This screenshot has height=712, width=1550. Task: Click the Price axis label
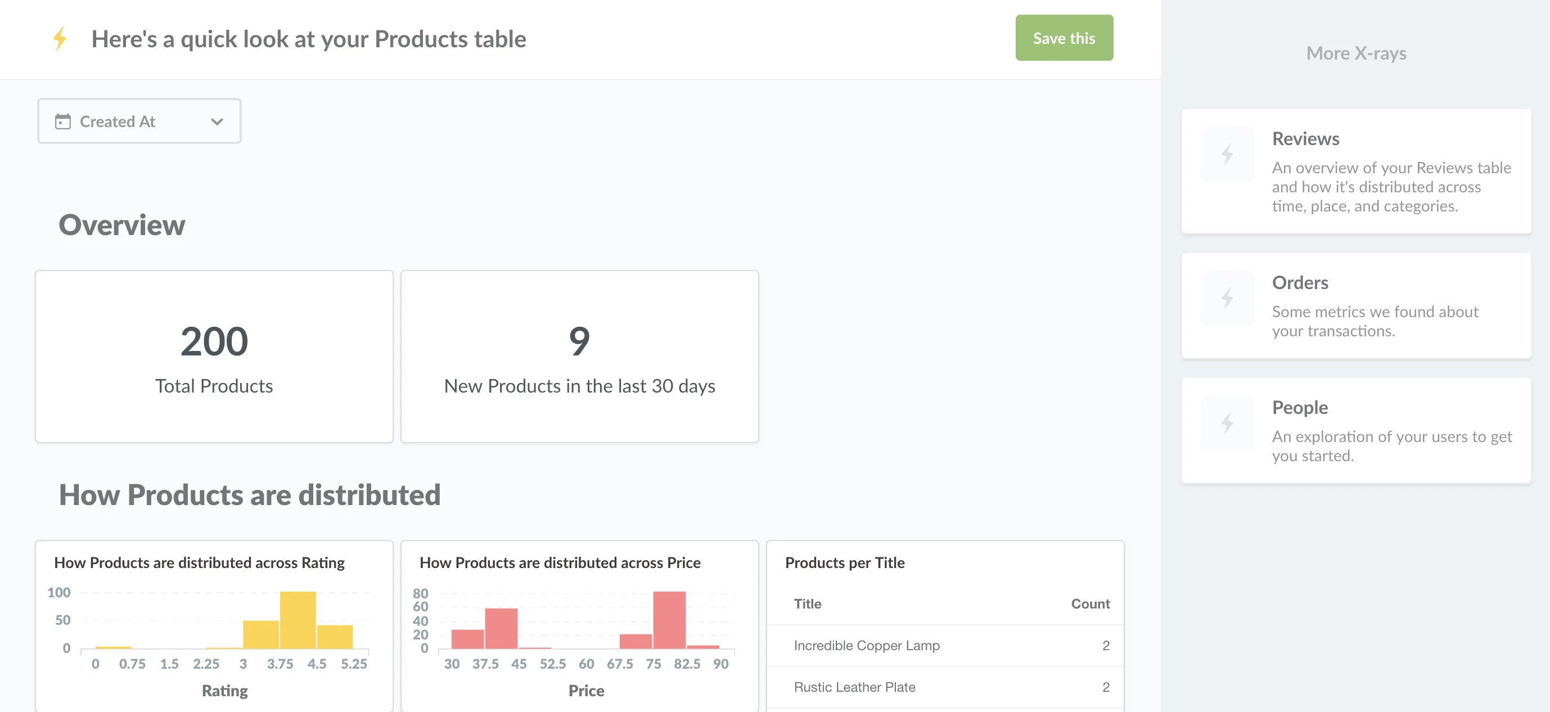(x=586, y=690)
